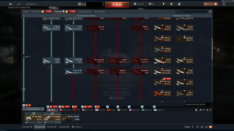The image size is (234, 131).
Task: Click the rank progress marker on left line
Action: coord(23,89)
